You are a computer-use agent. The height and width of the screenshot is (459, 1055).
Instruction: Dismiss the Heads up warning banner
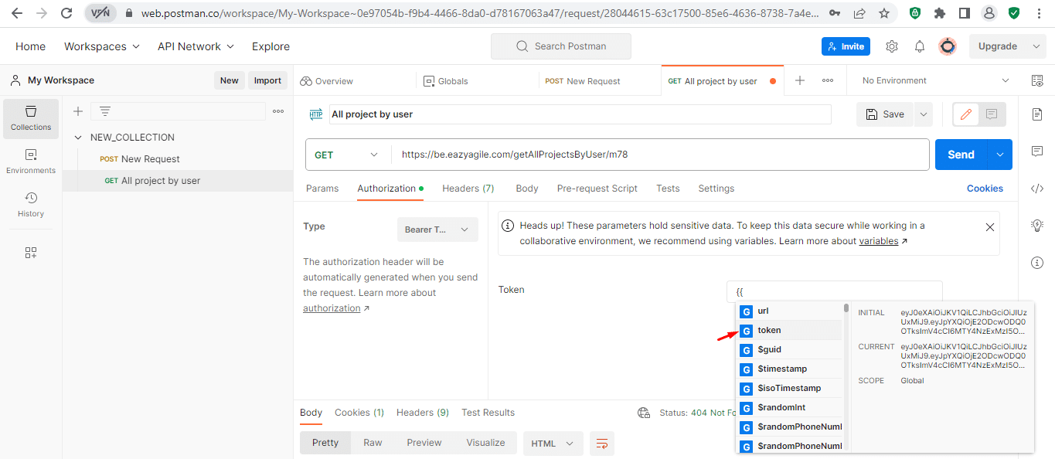(990, 227)
